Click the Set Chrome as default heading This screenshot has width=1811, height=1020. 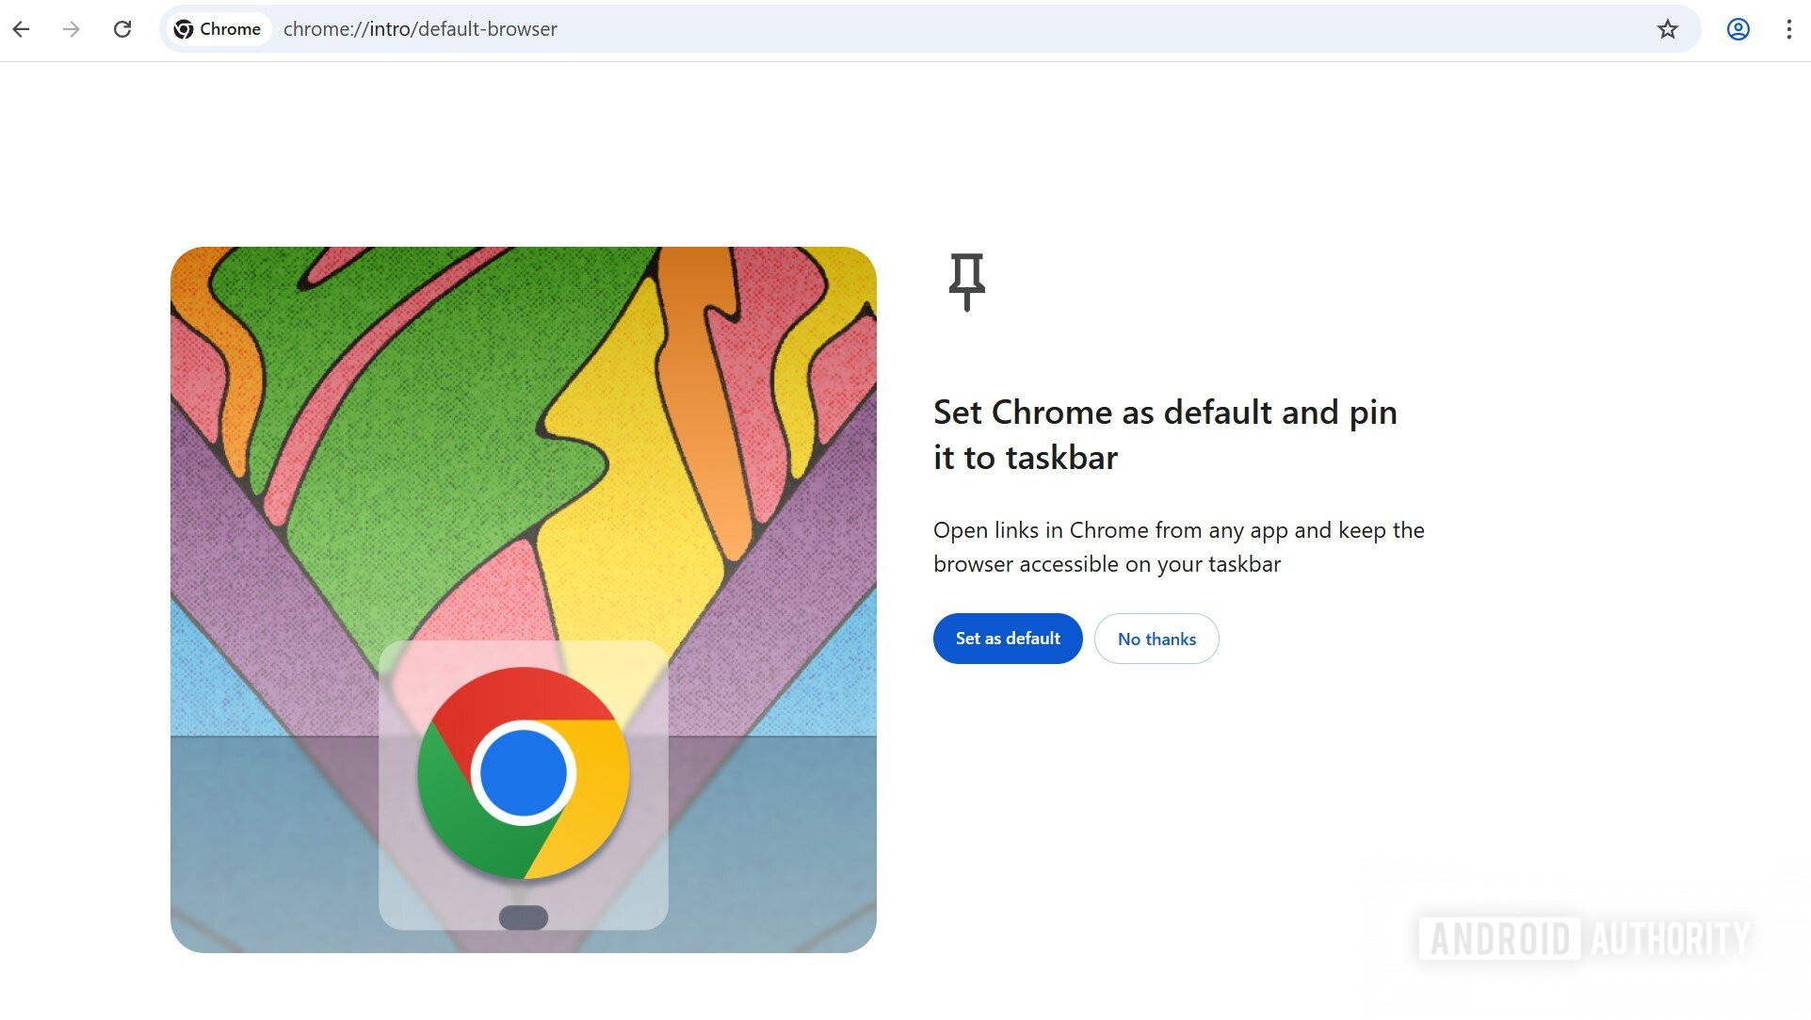pyautogui.click(x=1165, y=433)
